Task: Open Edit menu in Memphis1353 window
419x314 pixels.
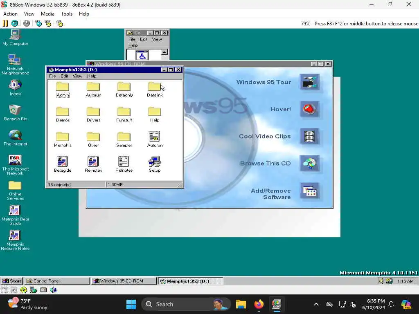Action: pyautogui.click(x=64, y=76)
